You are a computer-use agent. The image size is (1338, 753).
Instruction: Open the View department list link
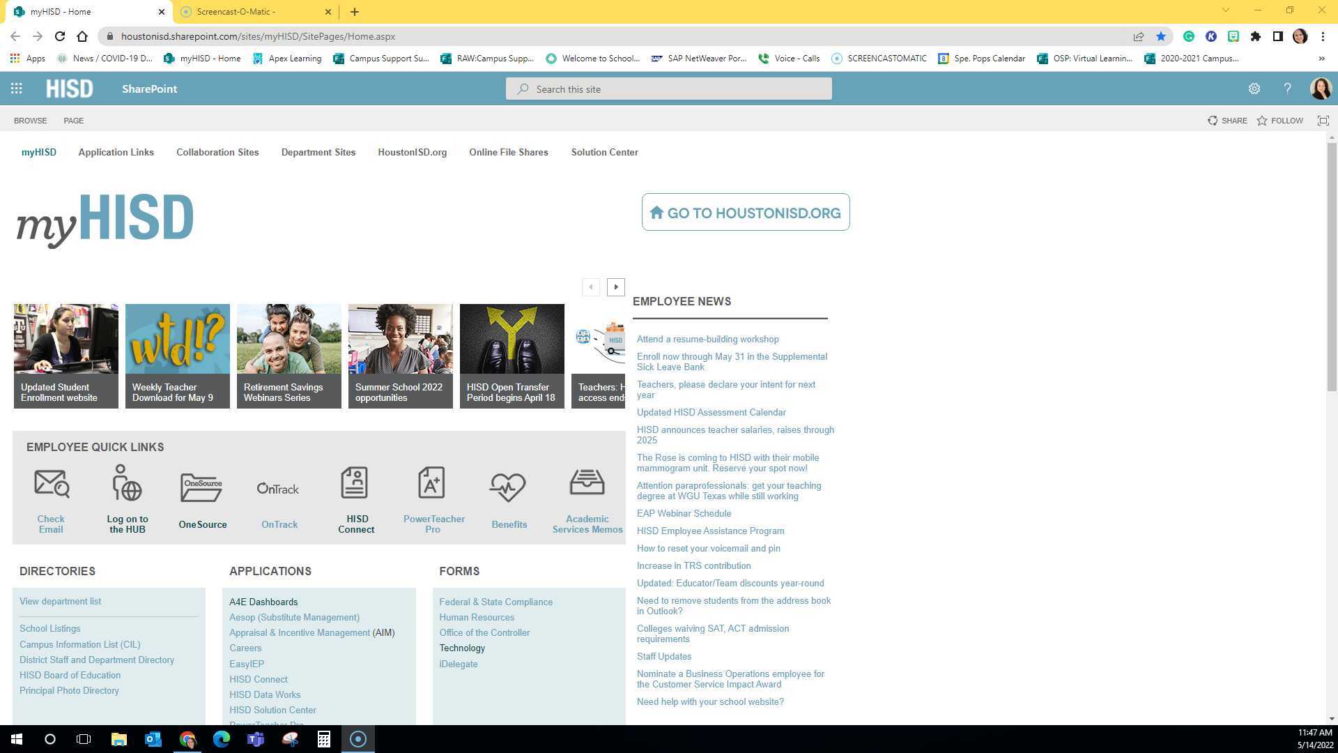(x=60, y=601)
